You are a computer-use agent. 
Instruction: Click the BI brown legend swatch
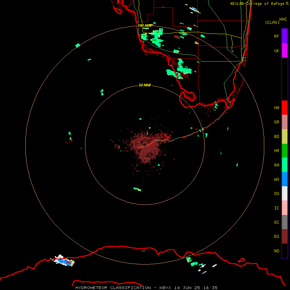(x=285, y=237)
